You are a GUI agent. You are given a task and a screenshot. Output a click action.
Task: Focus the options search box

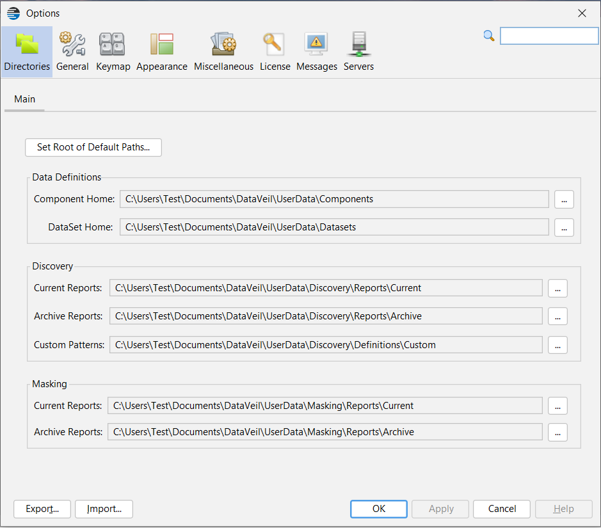(x=549, y=36)
